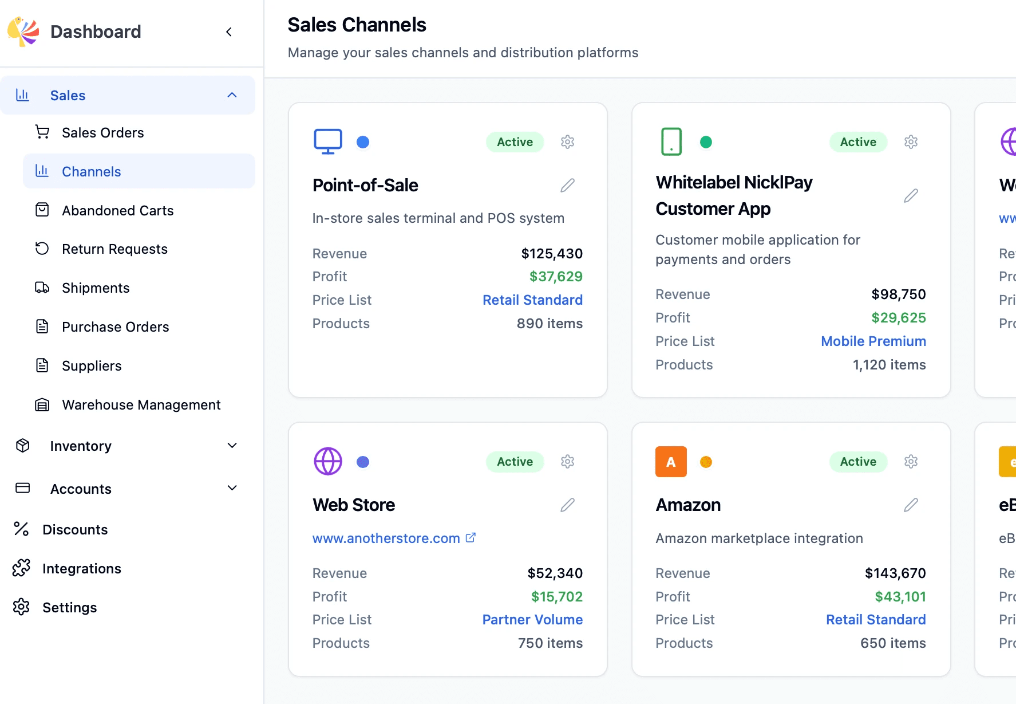Click the Active badge on Point-of-Sale card
Image resolution: width=1016 pixels, height=704 pixels.
[515, 142]
